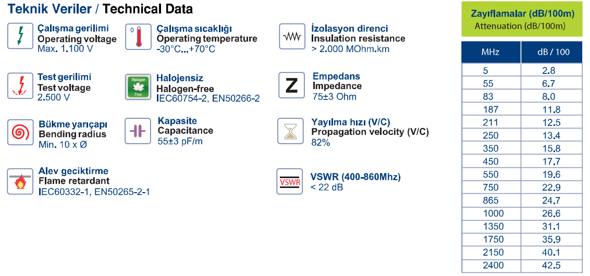Click the red VSWR icon
This screenshot has height=276, width=590.
click(x=290, y=181)
